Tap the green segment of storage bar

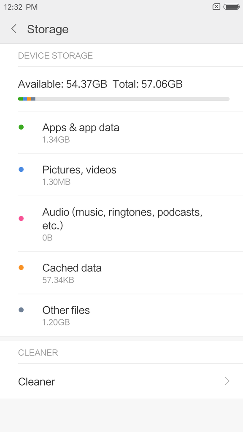(20, 99)
